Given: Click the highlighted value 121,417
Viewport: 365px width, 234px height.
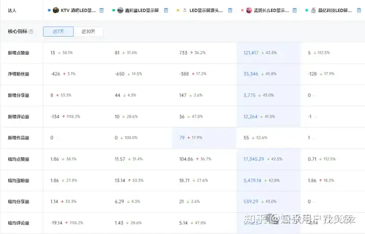Looking at the screenshot, I should (251, 53).
